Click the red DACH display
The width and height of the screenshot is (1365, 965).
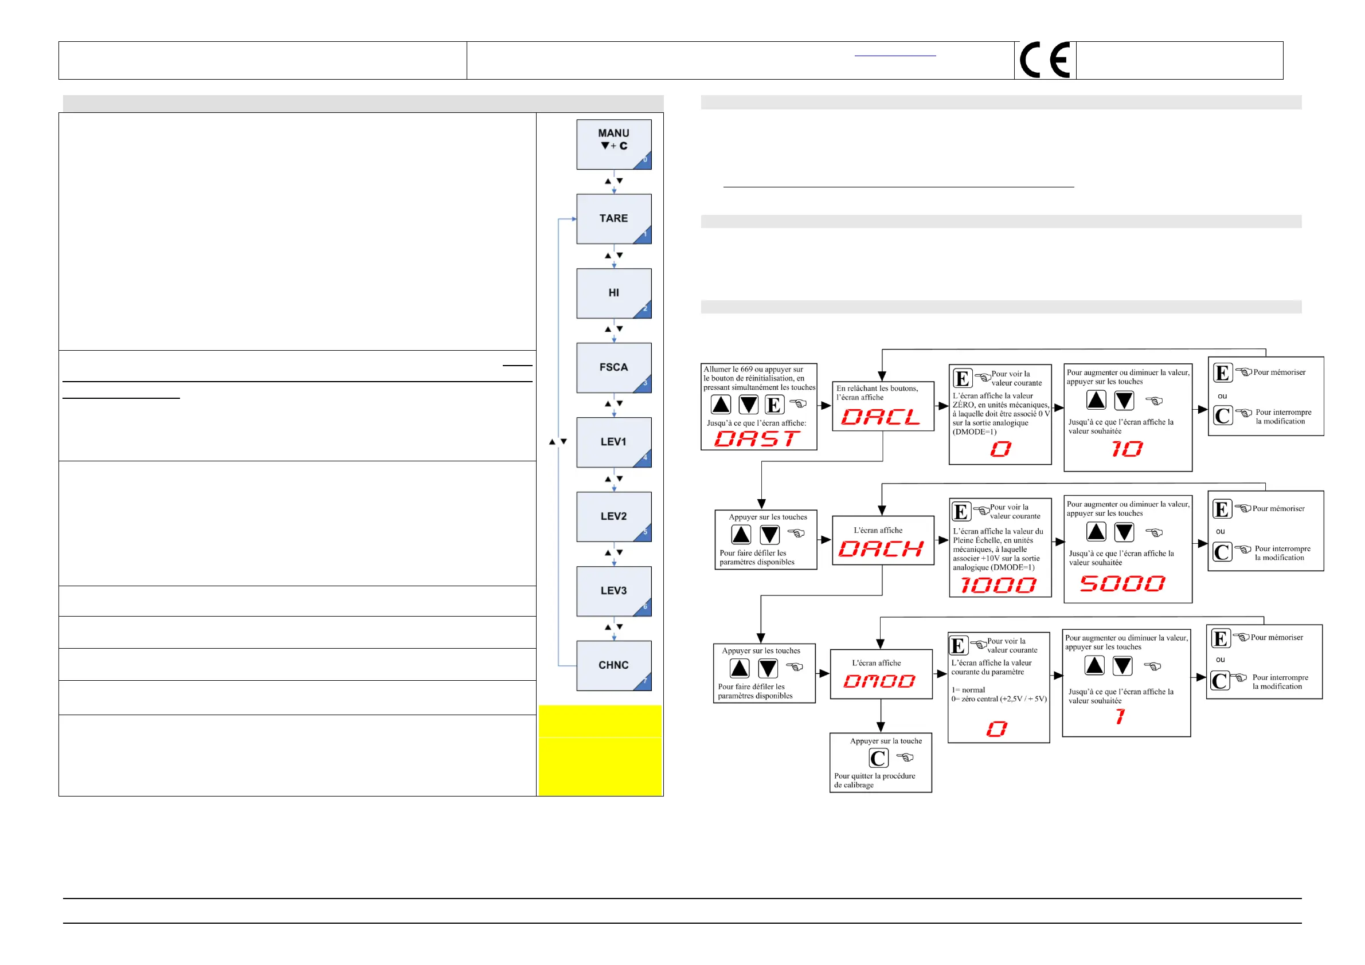pyautogui.click(x=881, y=548)
